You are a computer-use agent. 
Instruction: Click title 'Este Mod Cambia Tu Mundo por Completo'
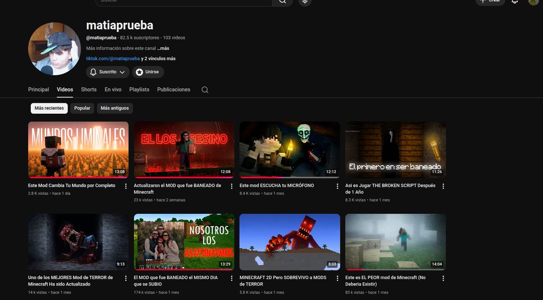click(x=71, y=185)
